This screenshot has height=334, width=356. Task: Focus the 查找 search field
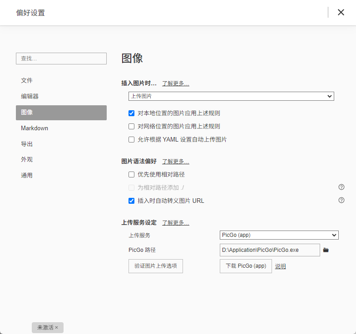point(61,59)
